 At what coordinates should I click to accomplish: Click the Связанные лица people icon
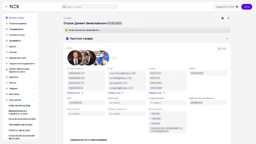pyautogui.click(x=7, y=35)
